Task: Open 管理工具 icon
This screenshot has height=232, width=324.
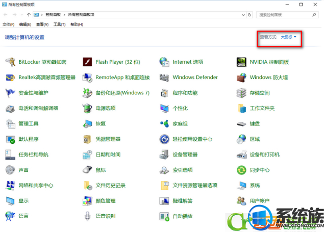Action: [10, 124]
